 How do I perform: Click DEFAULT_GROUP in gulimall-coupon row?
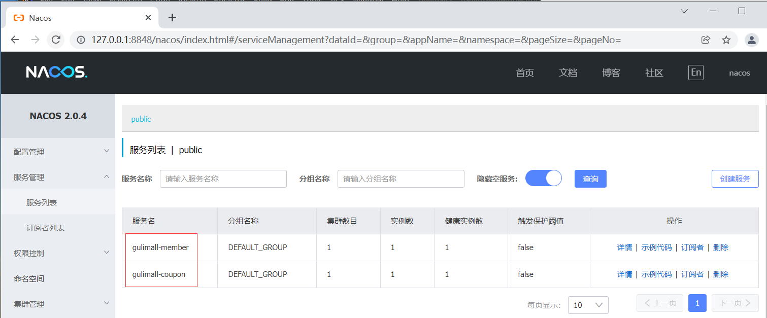coord(257,274)
